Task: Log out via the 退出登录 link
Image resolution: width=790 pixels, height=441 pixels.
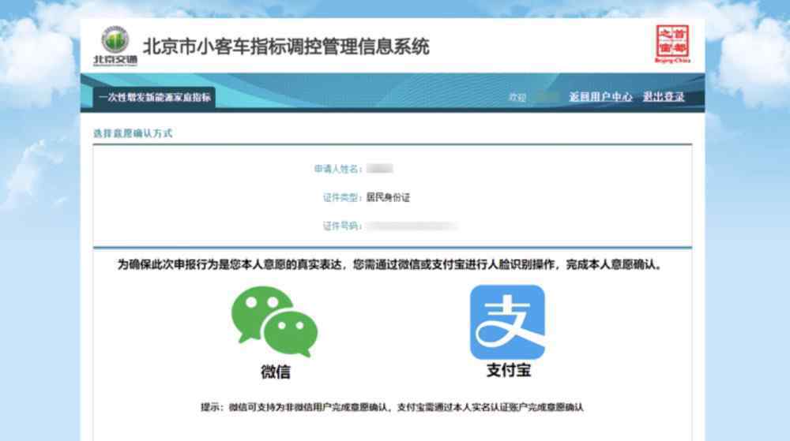Action: click(663, 97)
